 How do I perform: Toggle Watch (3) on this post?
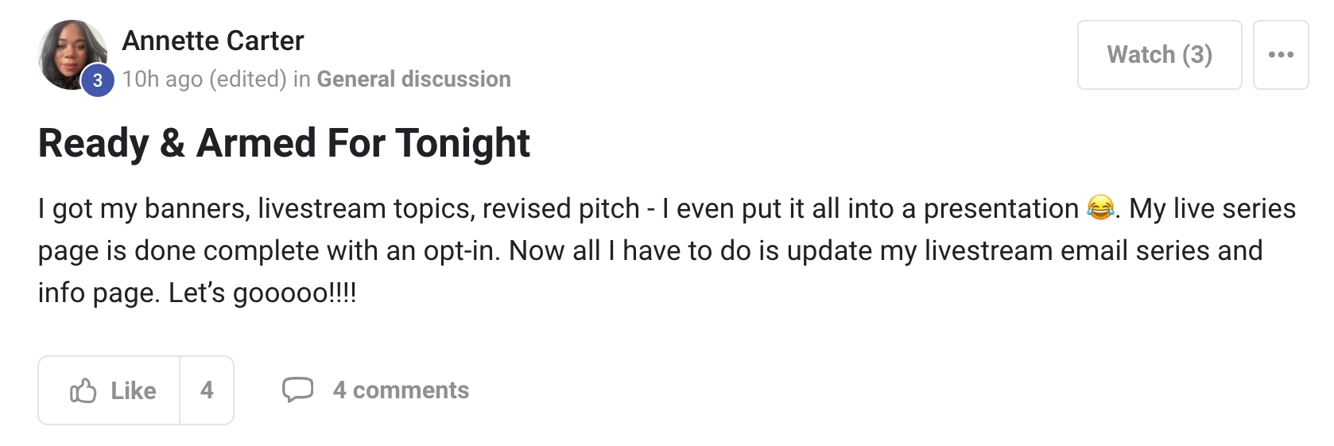coord(1158,55)
